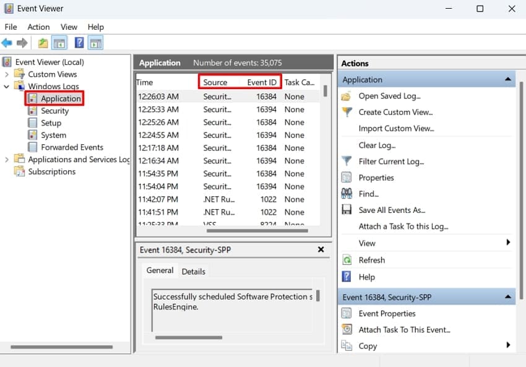Click the Subscriptions icon in tree
Image resolution: width=526 pixels, height=367 pixels.
pos(19,171)
